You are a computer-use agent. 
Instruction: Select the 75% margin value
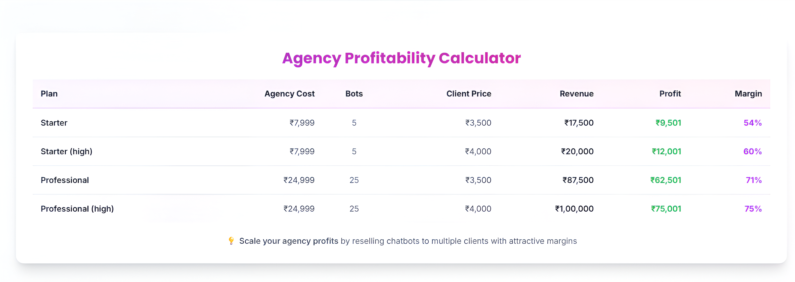click(x=753, y=209)
